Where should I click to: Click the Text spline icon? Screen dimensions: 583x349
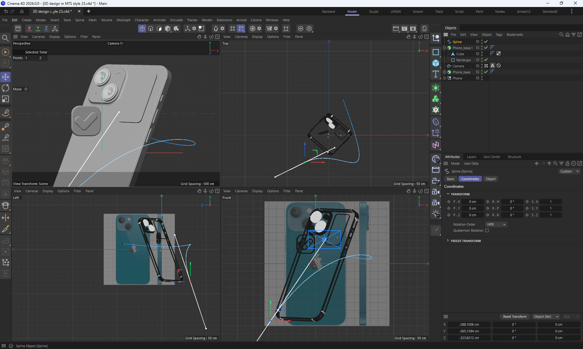pos(436,74)
